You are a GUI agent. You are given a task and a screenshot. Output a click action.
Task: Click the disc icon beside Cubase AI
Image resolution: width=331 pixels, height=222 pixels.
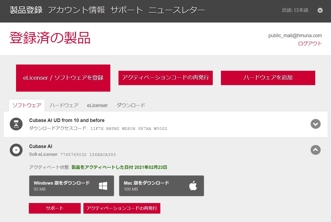[x=16, y=150]
